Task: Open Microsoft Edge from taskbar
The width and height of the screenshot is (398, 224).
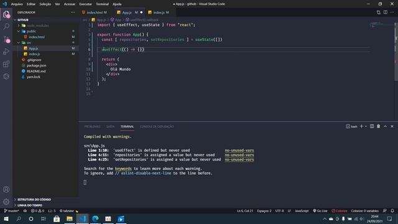Action: click(95, 219)
